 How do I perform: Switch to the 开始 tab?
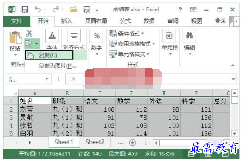click(x=43, y=21)
